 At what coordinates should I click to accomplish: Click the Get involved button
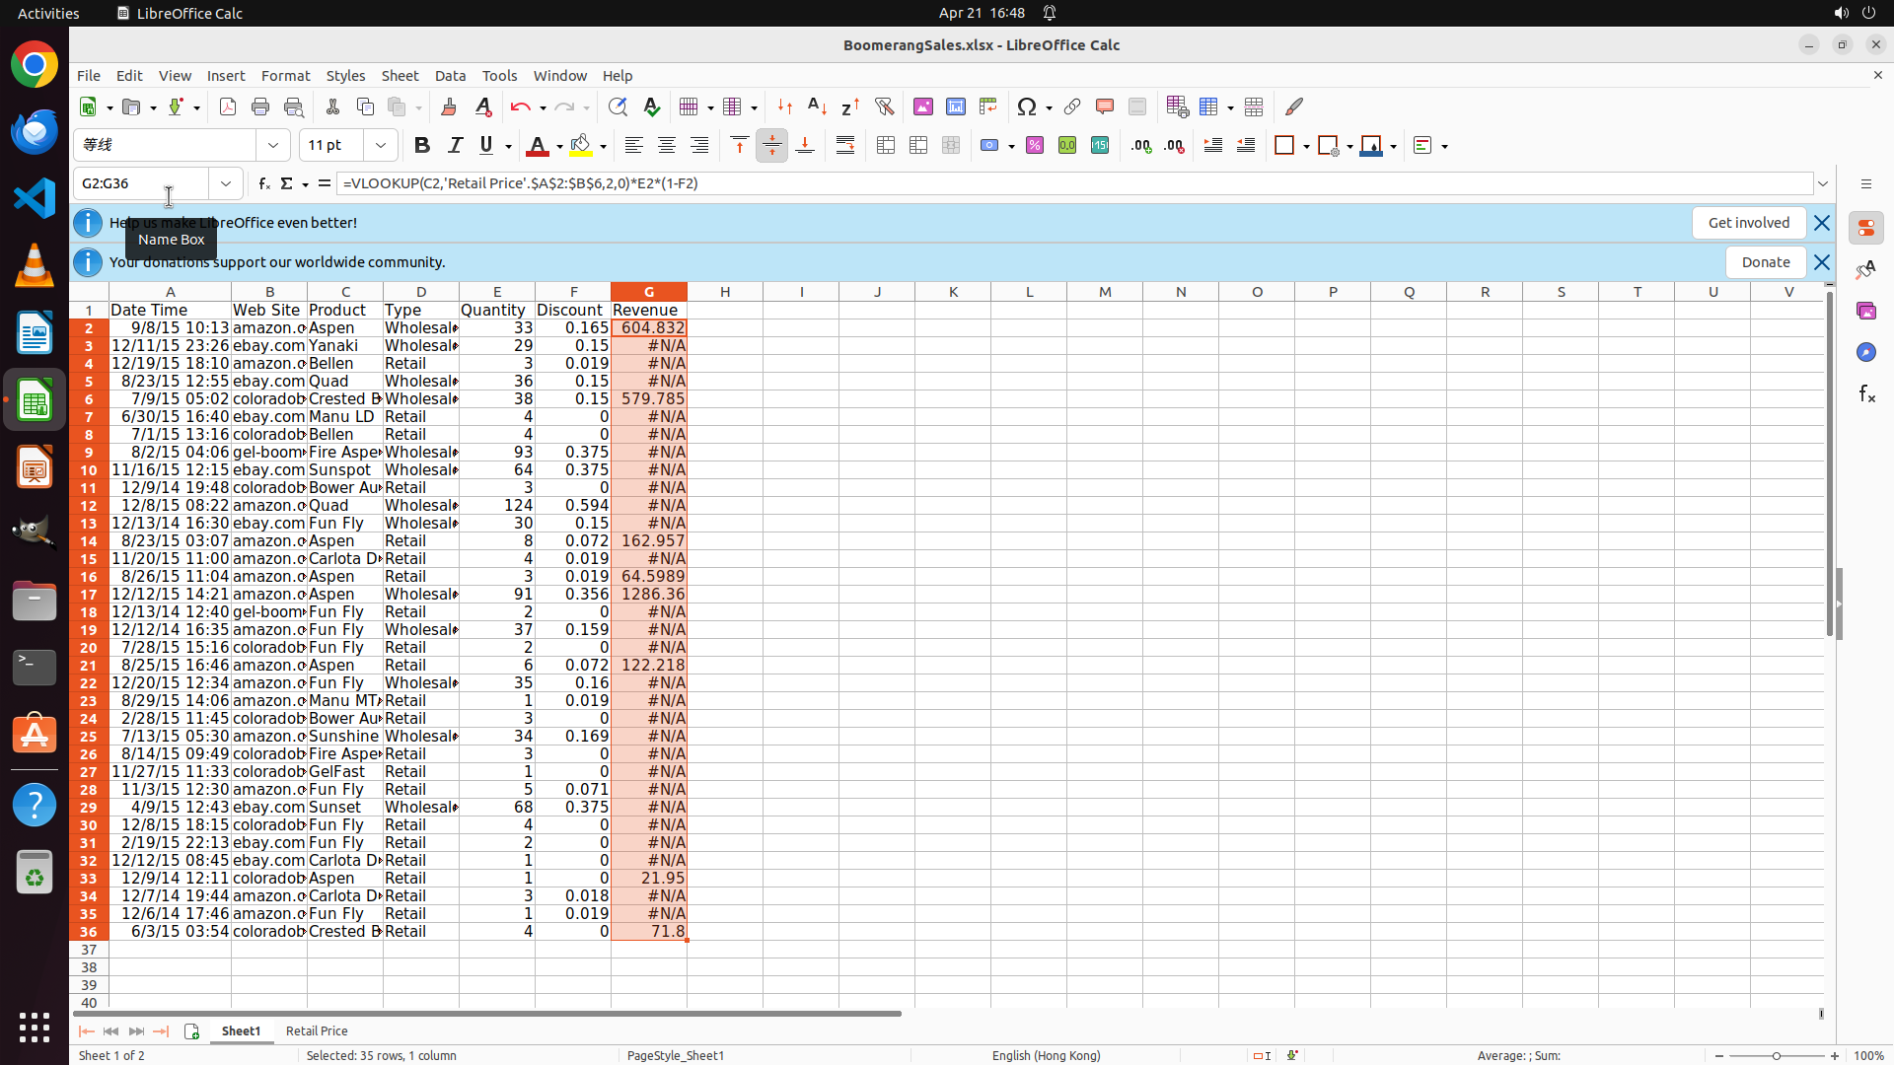point(1748,223)
